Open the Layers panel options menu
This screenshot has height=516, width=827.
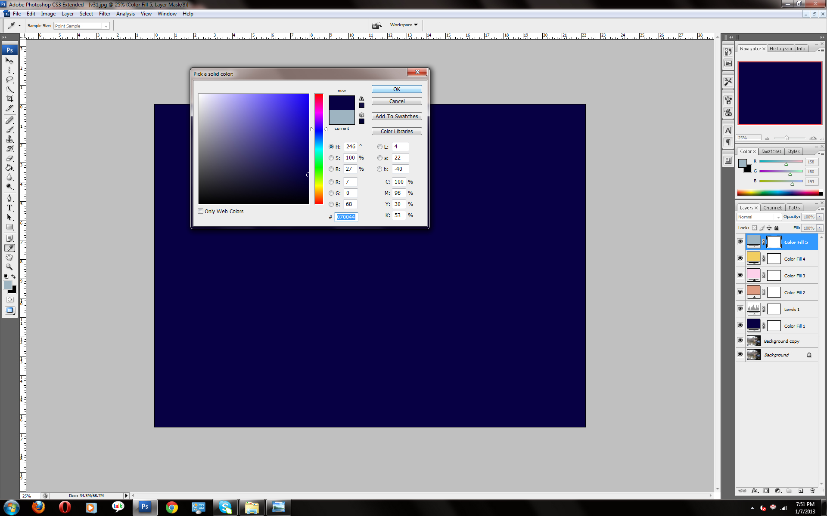click(x=821, y=209)
